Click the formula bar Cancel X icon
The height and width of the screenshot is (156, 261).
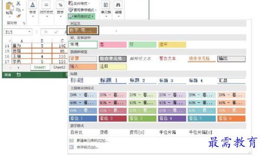point(46,32)
